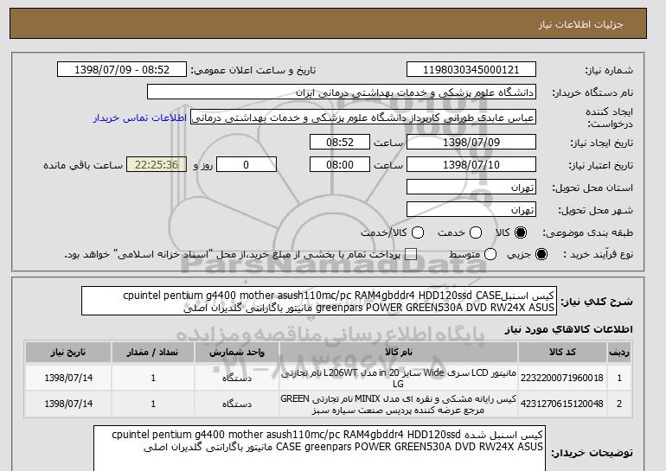Select the کالا/خدمت radio button
Viewport: 666px width, 471px height.
[418, 232]
